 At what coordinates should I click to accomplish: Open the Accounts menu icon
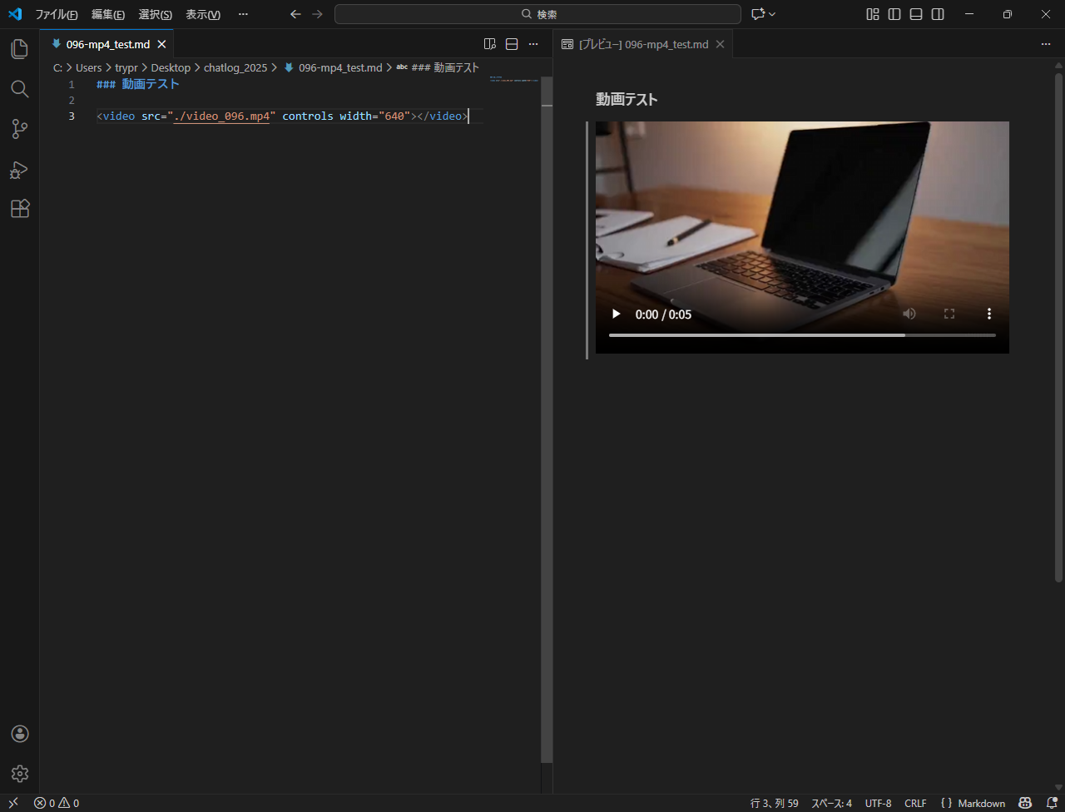tap(20, 734)
